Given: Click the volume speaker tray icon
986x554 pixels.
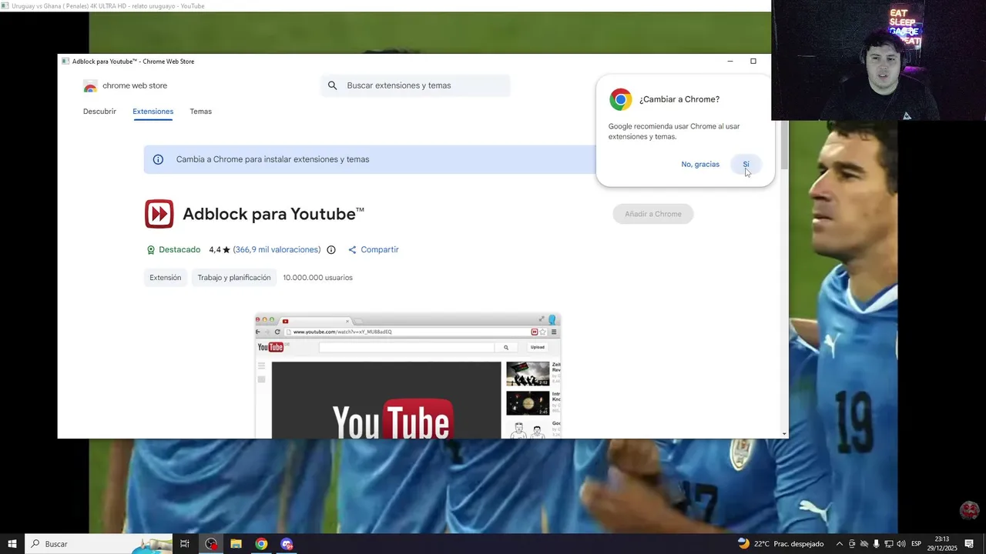Looking at the screenshot, I should [901, 544].
